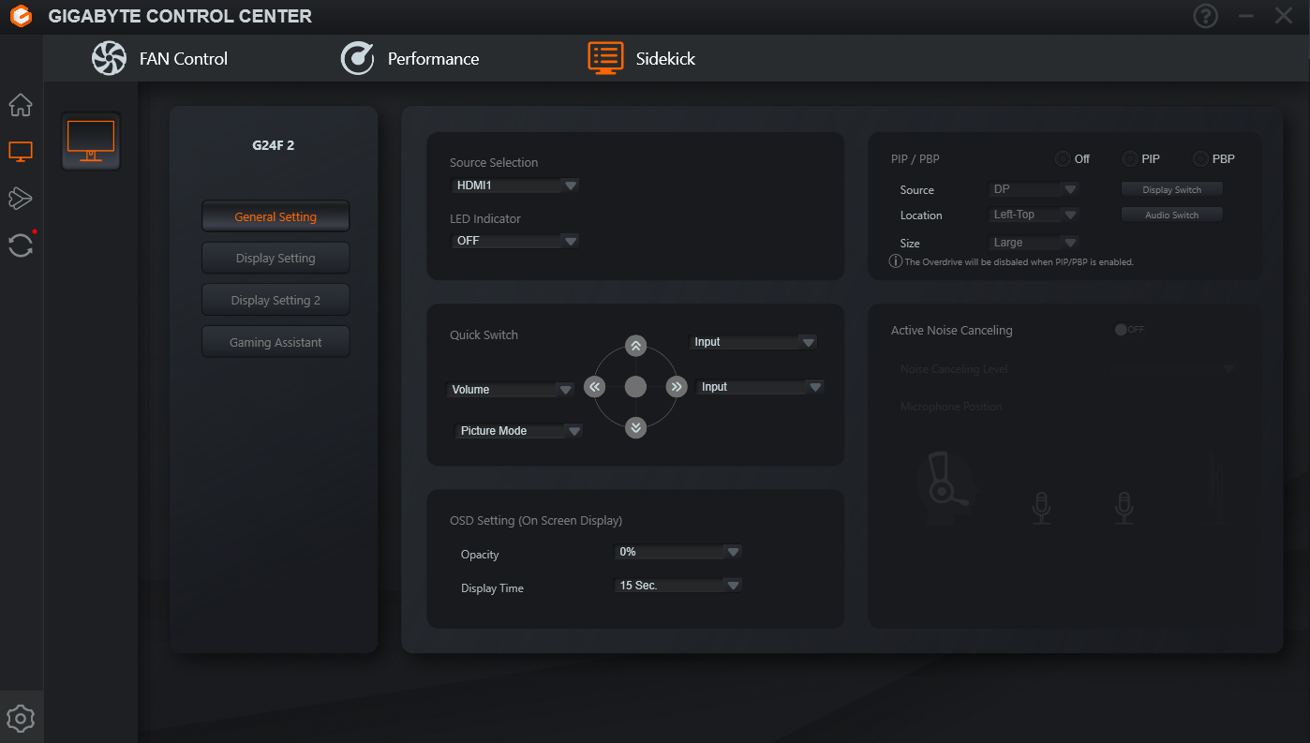Click the Active Noise Canceling heading
The image size is (1310, 743).
952,330
